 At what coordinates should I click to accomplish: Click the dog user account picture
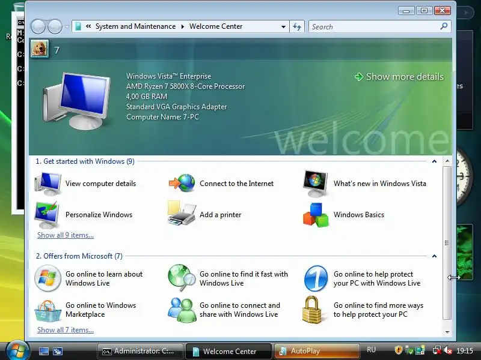click(40, 49)
